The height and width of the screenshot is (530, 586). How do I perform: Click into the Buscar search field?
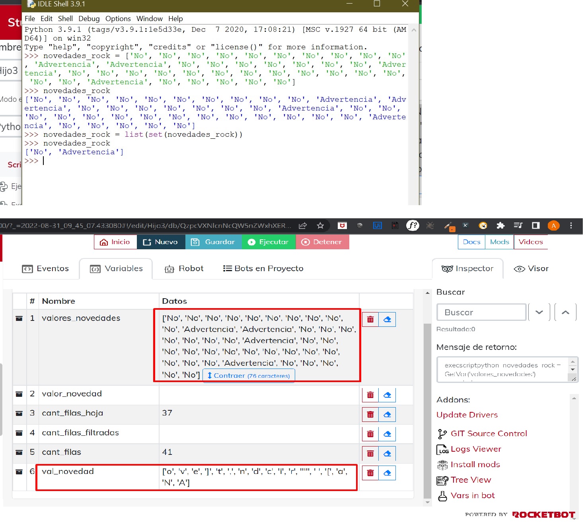[x=481, y=313]
